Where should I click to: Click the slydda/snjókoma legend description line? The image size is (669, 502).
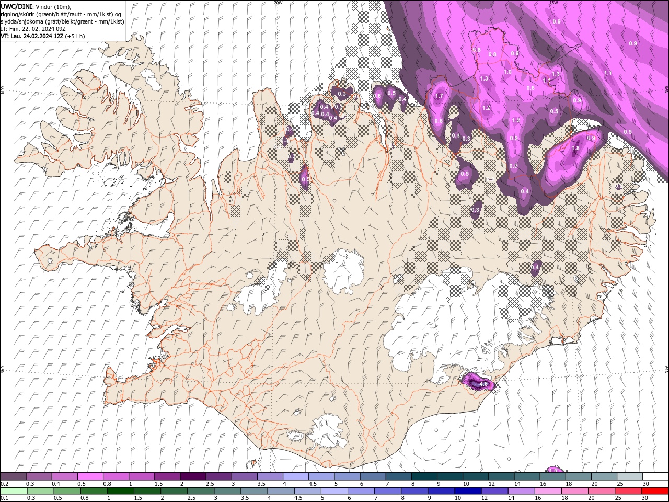point(63,21)
